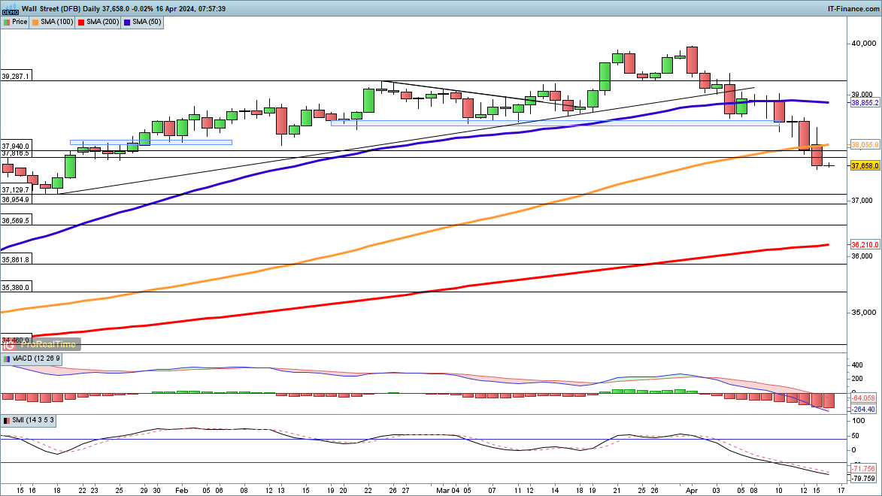Click the DEMO candlestick logo icon
Screen dimensions: 882x496
[10, 9]
